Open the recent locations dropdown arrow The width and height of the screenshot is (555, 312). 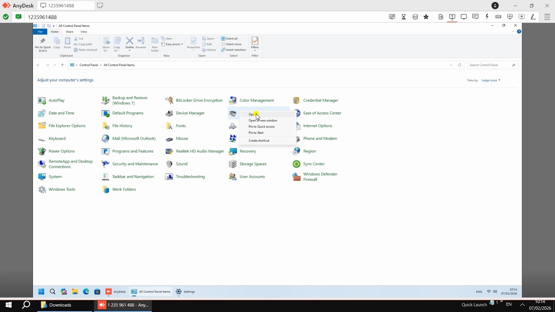(55, 65)
